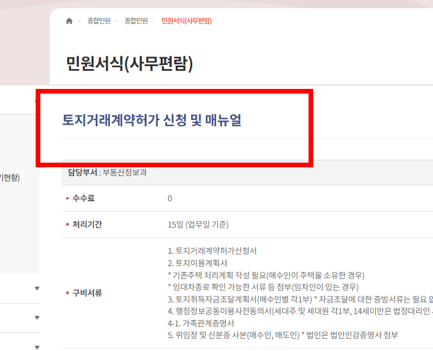The height and width of the screenshot is (351, 433).
Task: Click 4. 행정정보공동이용사전동의서 line
Action: click(x=300, y=311)
